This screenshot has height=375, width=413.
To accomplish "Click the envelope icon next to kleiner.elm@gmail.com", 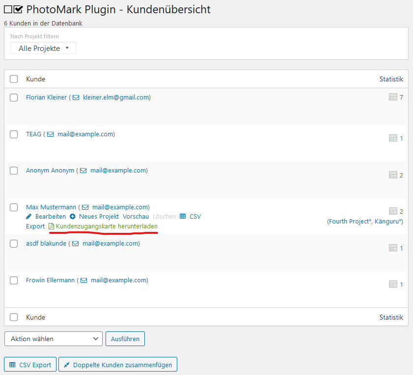I will click(76, 98).
